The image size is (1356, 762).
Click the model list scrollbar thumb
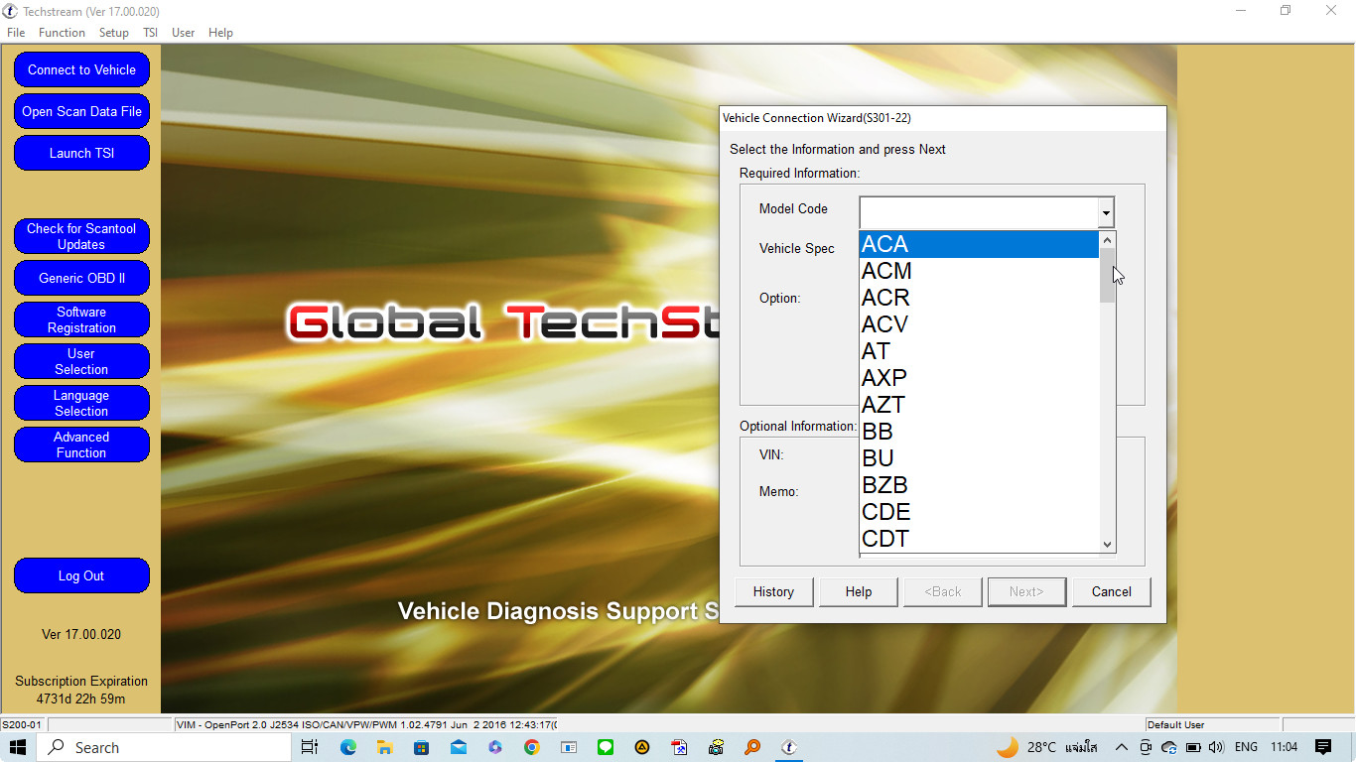coord(1108,275)
